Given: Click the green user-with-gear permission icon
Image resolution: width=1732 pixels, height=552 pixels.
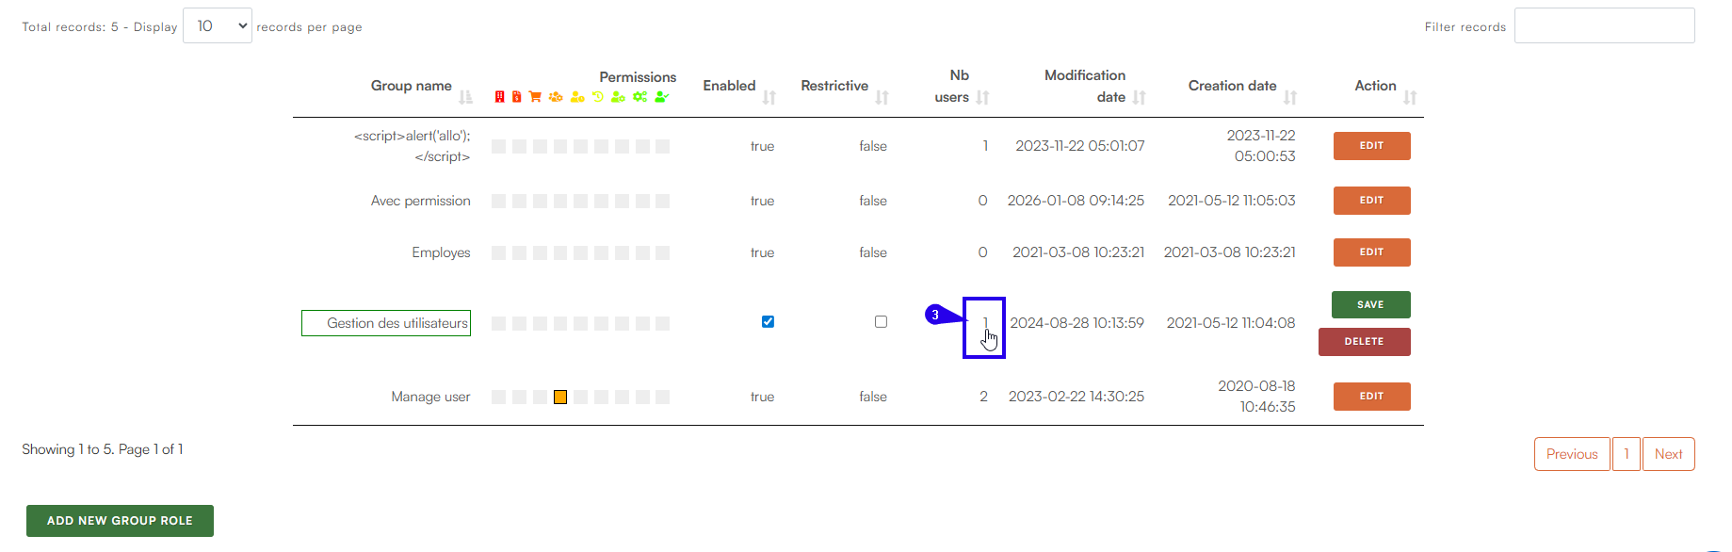Looking at the screenshot, I should [618, 97].
